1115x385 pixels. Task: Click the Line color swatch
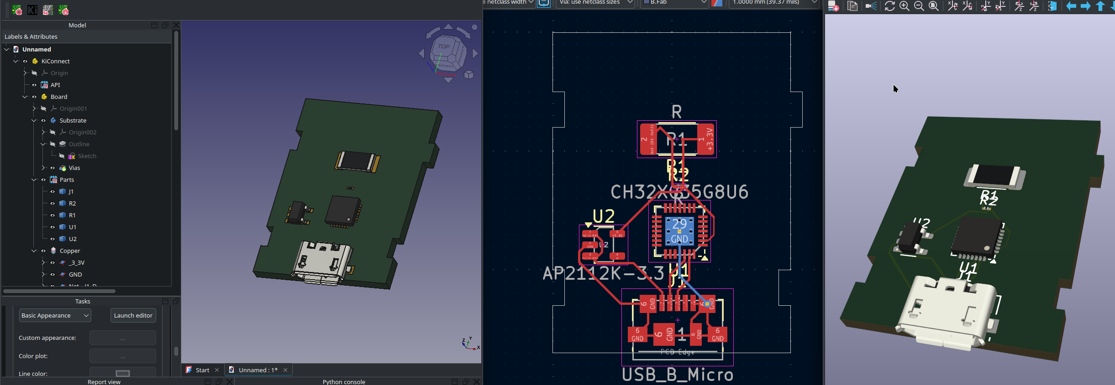(122, 374)
